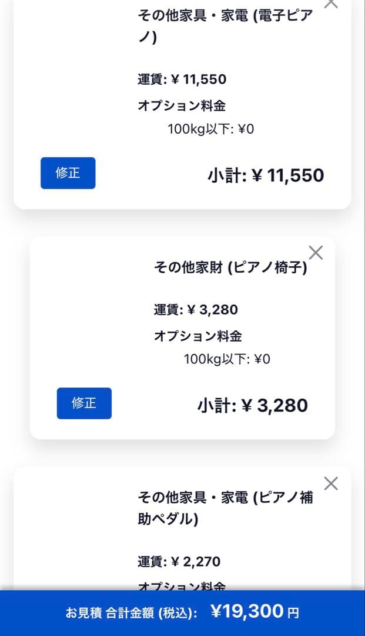Delete the ピアノ補助ペダル item using X
The width and height of the screenshot is (365, 636).
pyautogui.click(x=331, y=483)
